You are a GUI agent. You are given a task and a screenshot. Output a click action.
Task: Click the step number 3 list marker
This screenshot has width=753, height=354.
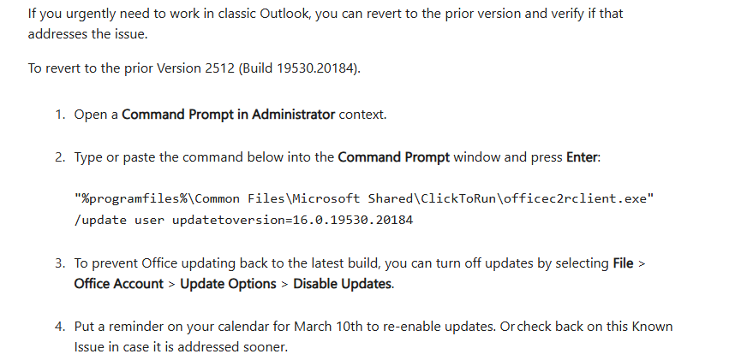[x=60, y=263]
